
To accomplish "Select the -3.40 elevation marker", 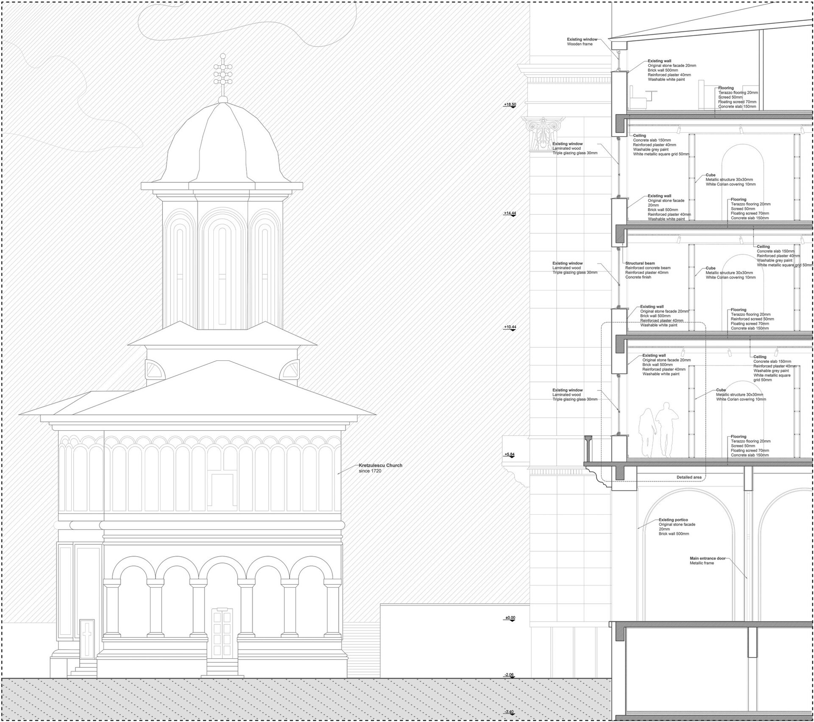I will 510,712.
